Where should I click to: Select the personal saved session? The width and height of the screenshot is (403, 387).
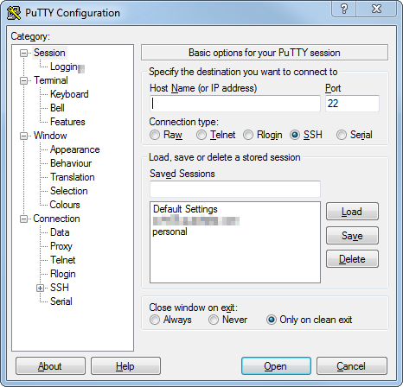170,232
